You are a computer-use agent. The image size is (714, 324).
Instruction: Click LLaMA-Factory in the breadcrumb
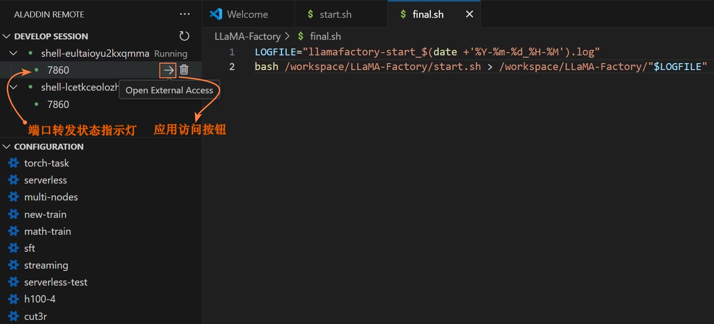click(247, 36)
